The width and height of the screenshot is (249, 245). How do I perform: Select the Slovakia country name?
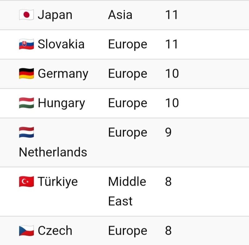61,44
